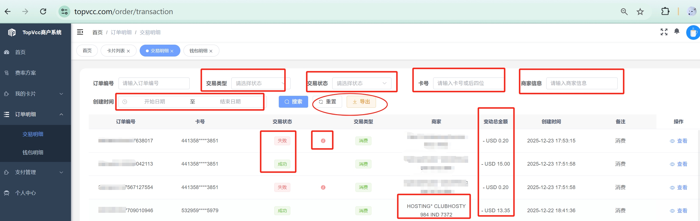Switch to the 首页 page tab
This screenshot has height=221, width=700.
tap(87, 51)
